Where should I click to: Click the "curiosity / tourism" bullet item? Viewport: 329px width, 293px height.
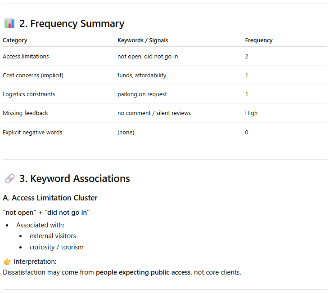(x=56, y=247)
